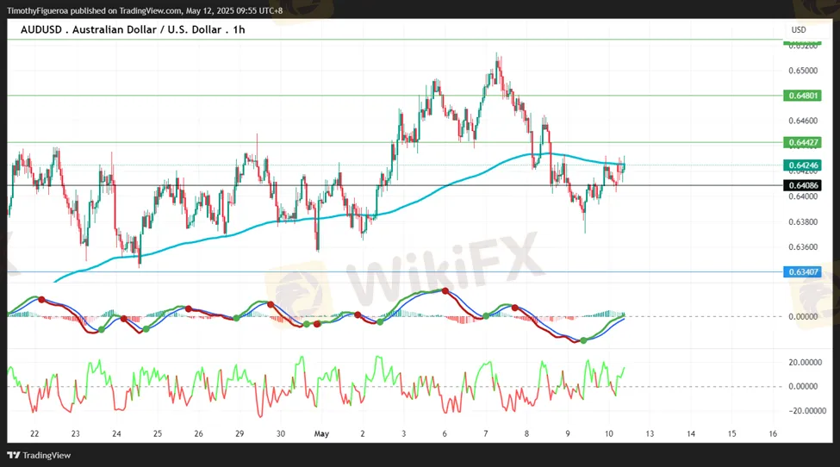840x467 pixels.
Task: Click the 0.65000 value on price axis
Action: [805, 71]
